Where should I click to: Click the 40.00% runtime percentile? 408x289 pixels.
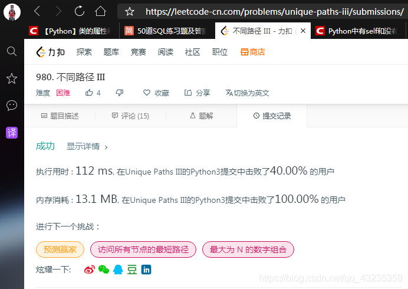click(289, 171)
